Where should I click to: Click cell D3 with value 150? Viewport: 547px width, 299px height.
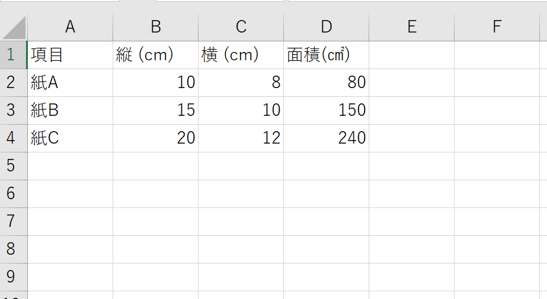(326, 110)
